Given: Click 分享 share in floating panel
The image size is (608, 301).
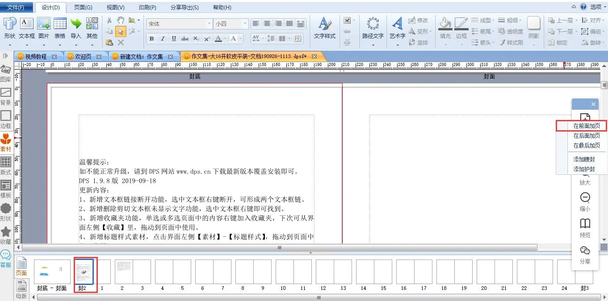Looking at the screenshot, I should 585,255.
